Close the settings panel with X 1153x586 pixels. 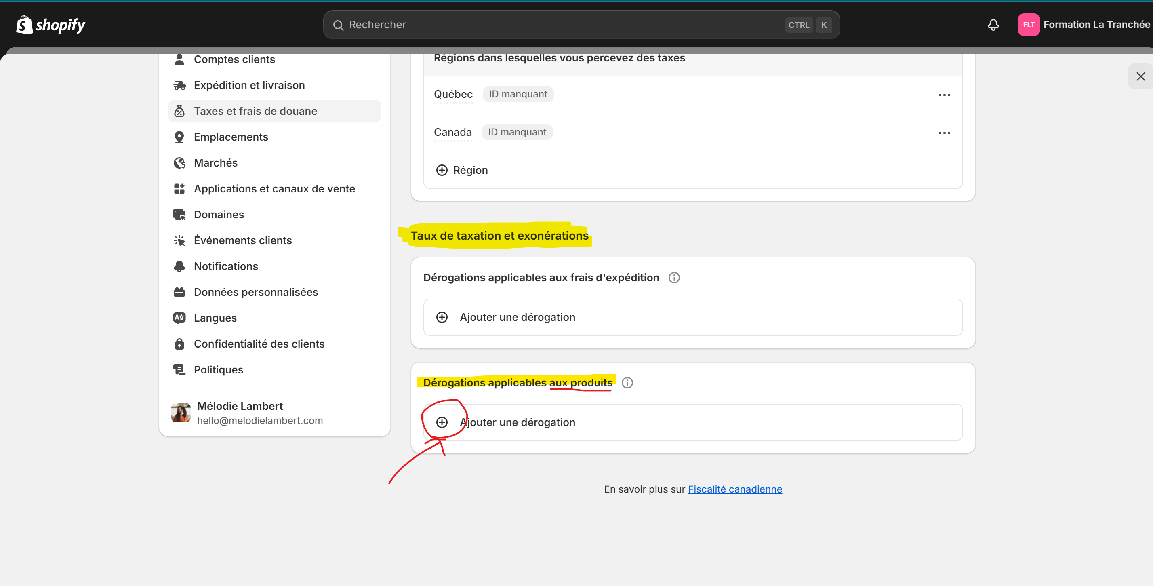1140,76
